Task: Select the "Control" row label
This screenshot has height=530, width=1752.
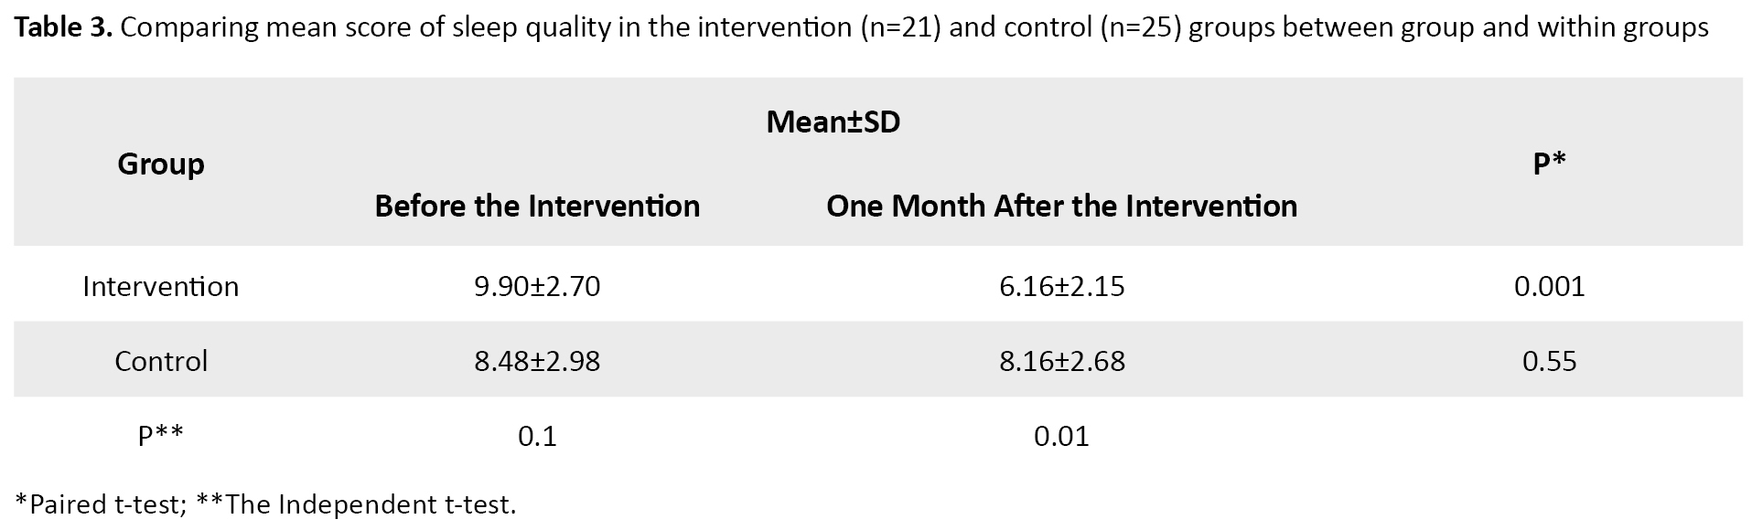Action: click(161, 362)
